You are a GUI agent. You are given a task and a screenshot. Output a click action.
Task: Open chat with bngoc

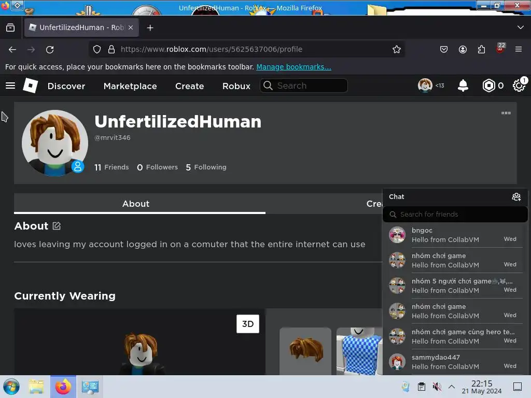click(x=455, y=235)
